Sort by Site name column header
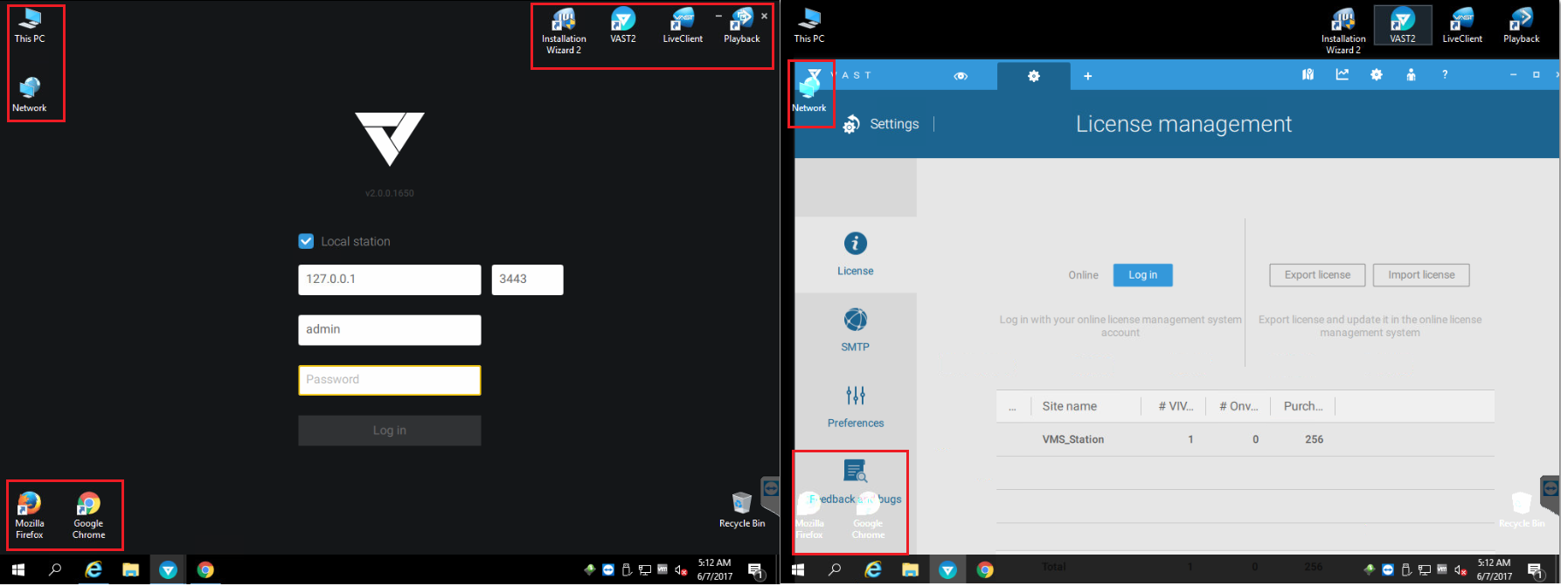 [x=1069, y=406]
